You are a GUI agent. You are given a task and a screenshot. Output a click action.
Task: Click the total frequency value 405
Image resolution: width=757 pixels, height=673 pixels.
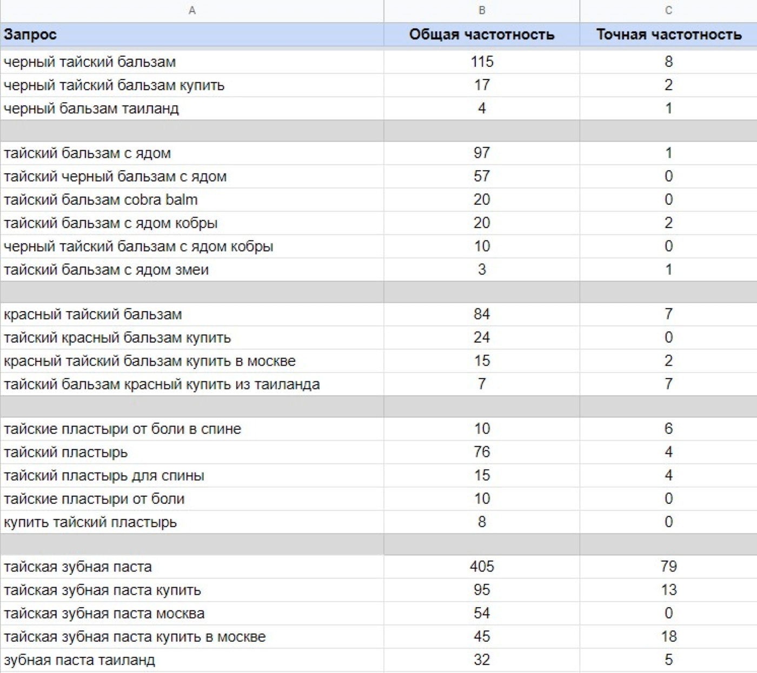(x=481, y=567)
